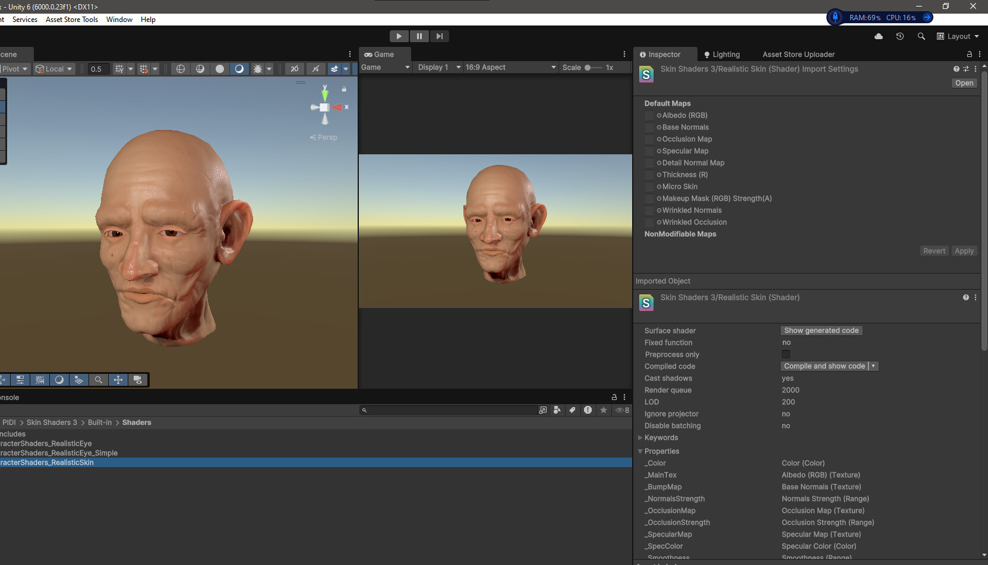Click the Apply button in Import Settings
The image size is (988, 565).
[964, 250]
